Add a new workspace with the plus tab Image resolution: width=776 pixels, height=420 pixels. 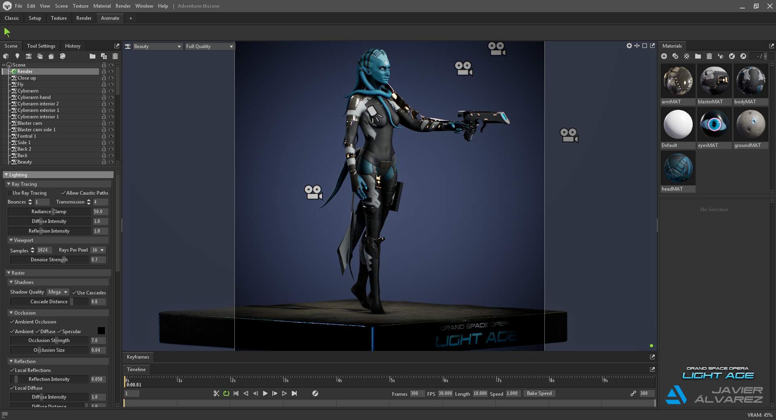pos(131,18)
